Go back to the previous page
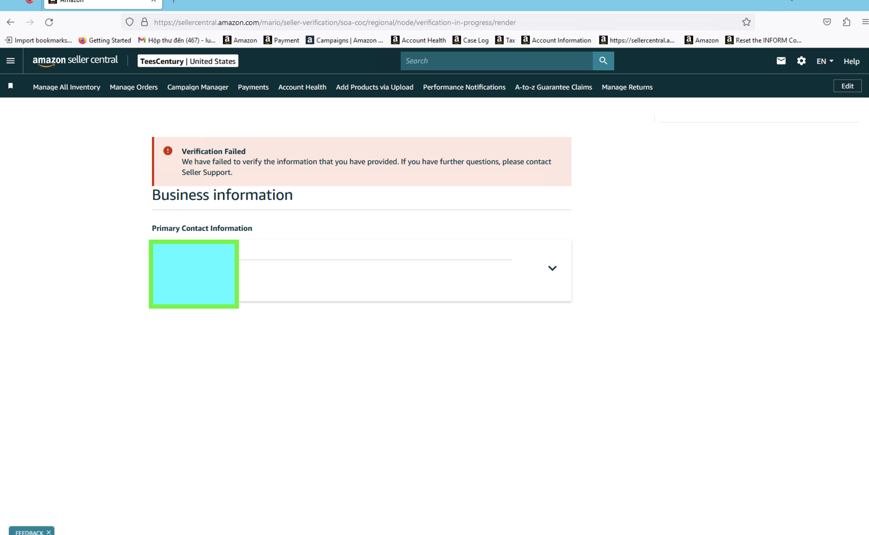 coord(11,22)
